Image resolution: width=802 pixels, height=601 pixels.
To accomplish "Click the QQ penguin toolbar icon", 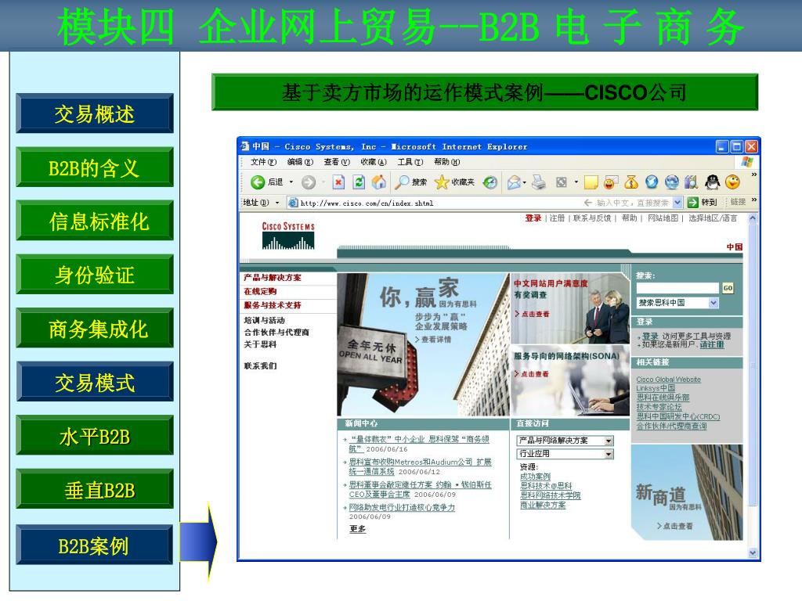I will point(712,182).
